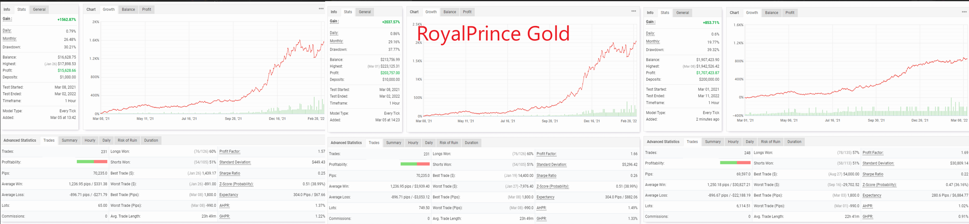Open Duration tab in 6,114.51-lots statistics panel
The width and height of the screenshot is (969, 224).
[x=794, y=141]
